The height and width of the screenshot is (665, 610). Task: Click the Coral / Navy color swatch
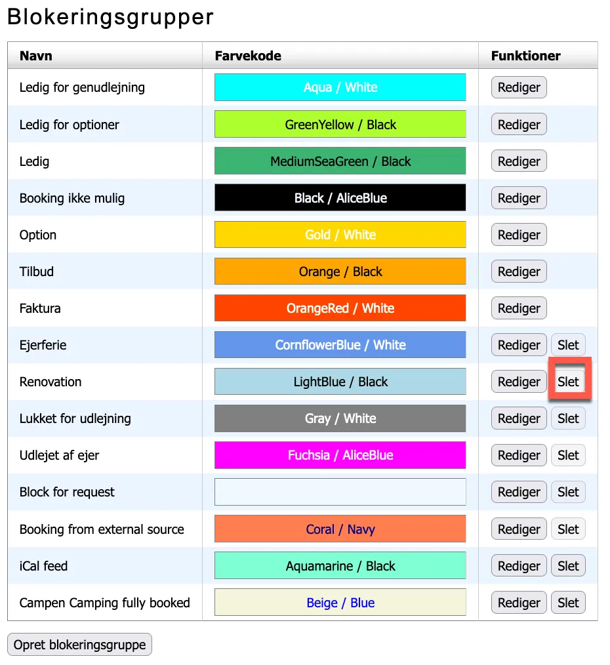pyautogui.click(x=340, y=529)
